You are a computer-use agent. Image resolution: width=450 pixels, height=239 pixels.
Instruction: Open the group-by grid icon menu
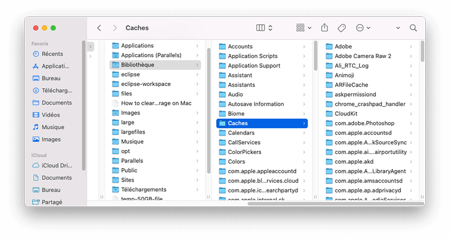(304, 28)
